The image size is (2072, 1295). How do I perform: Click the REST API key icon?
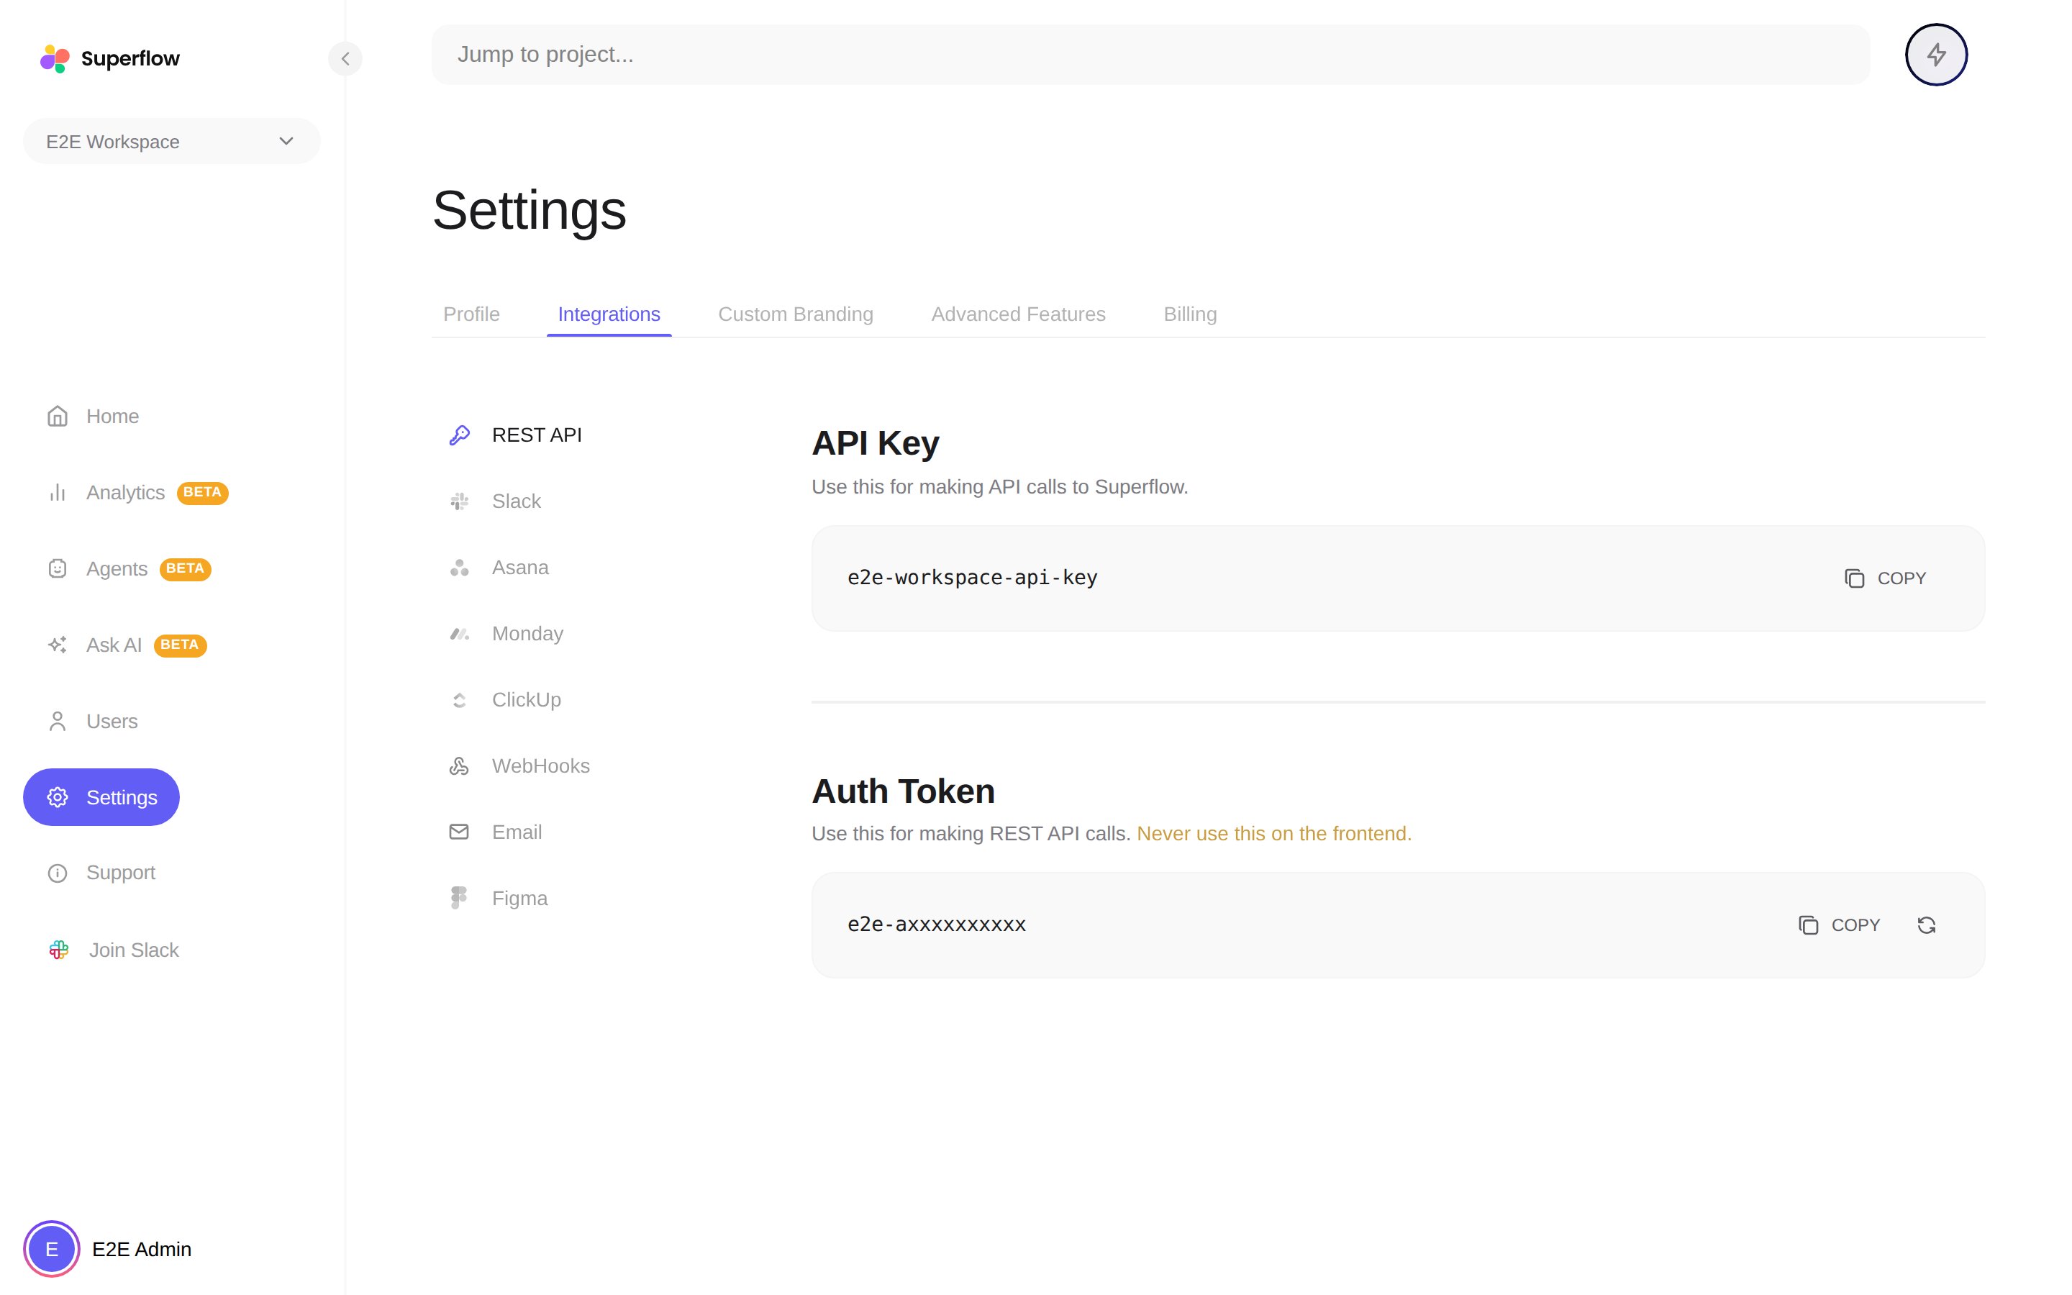[x=460, y=435]
